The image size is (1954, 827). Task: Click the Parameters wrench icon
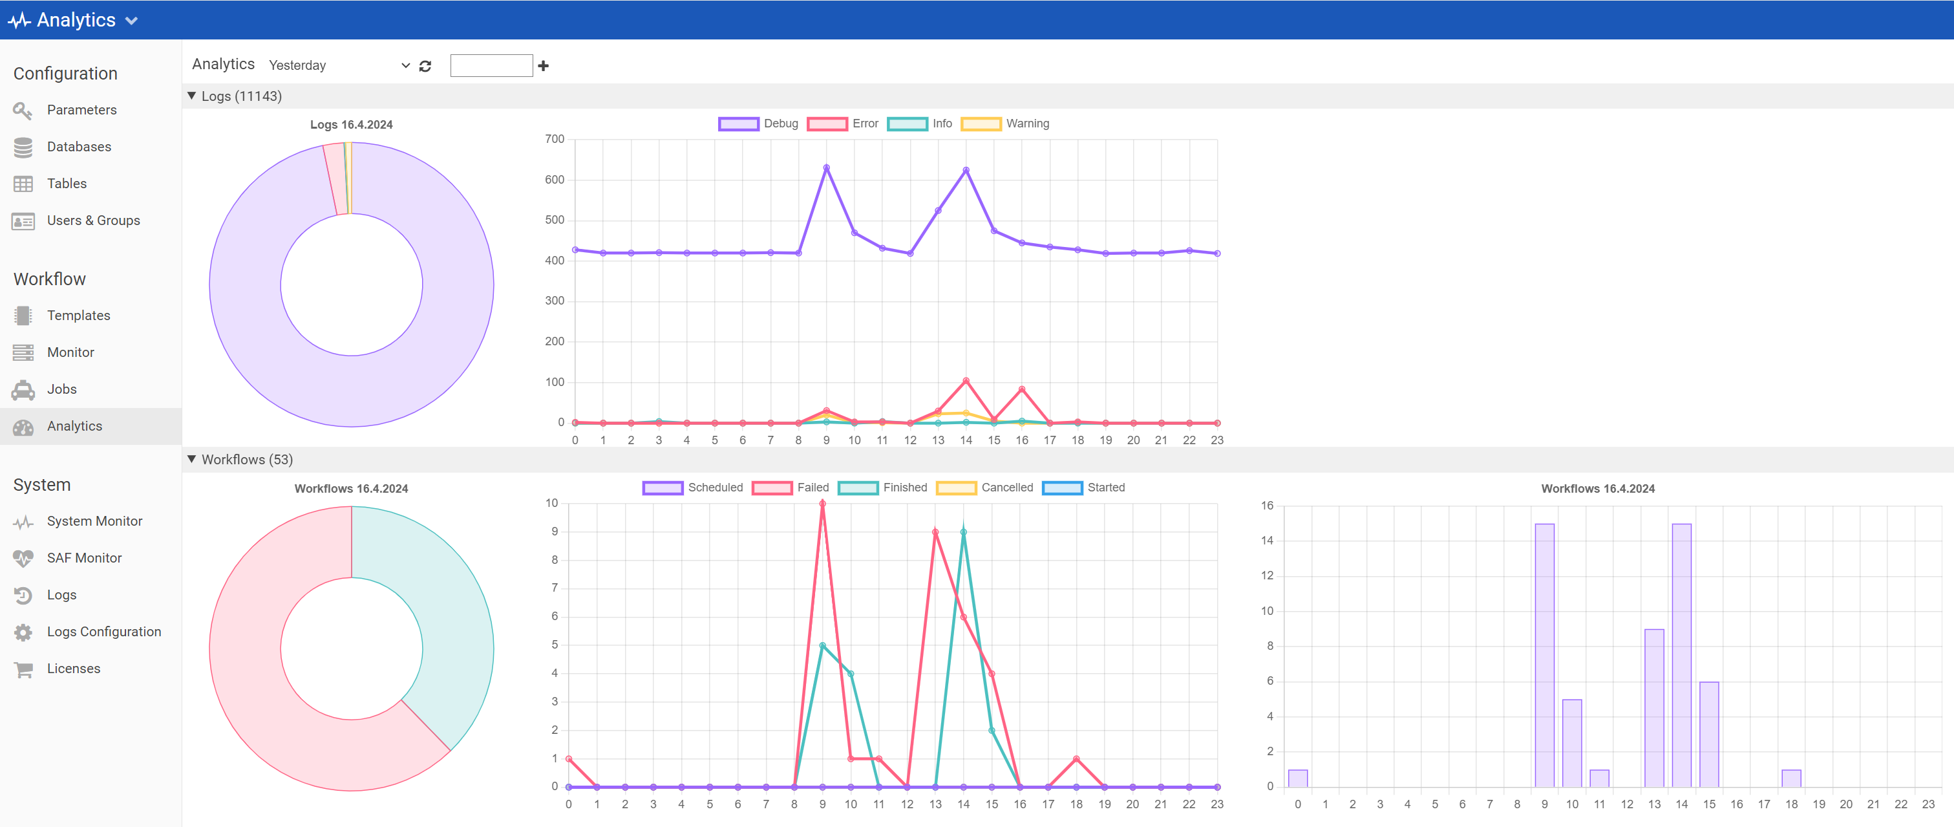point(23,111)
